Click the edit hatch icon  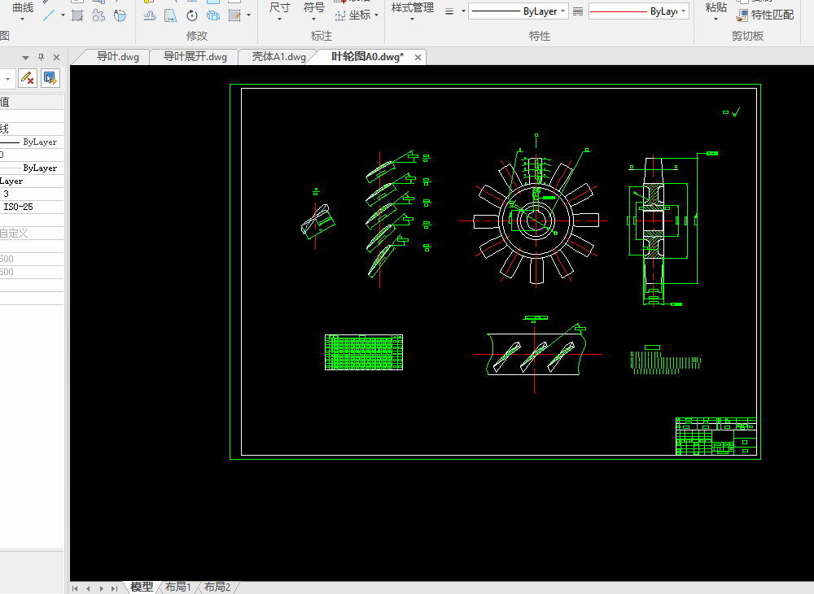click(x=234, y=15)
